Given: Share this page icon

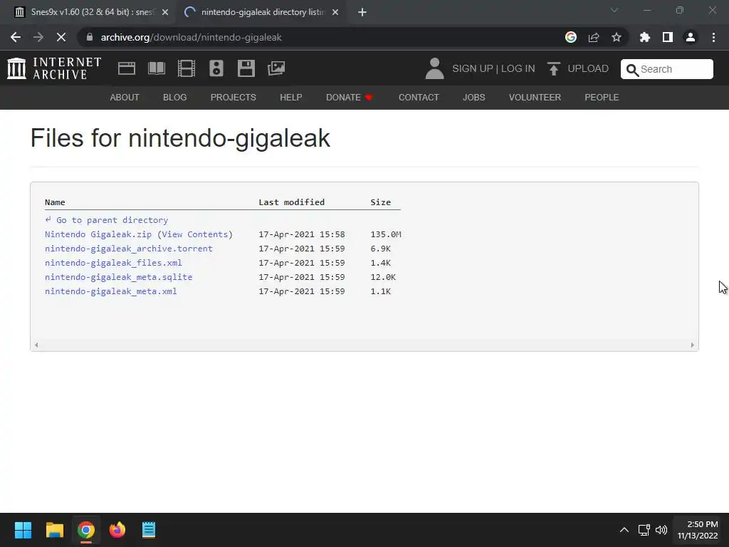Looking at the screenshot, I should pyautogui.click(x=594, y=37).
